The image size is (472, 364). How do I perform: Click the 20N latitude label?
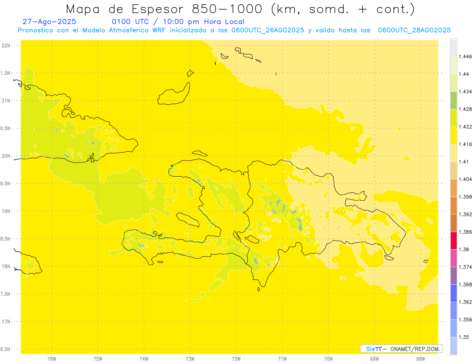pos(6,156)
